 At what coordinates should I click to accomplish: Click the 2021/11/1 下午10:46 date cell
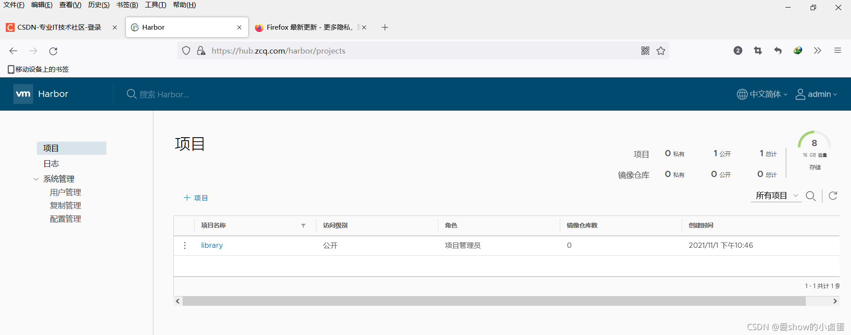pos(721,245)
